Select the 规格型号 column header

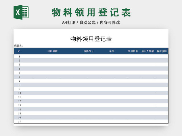88,51
